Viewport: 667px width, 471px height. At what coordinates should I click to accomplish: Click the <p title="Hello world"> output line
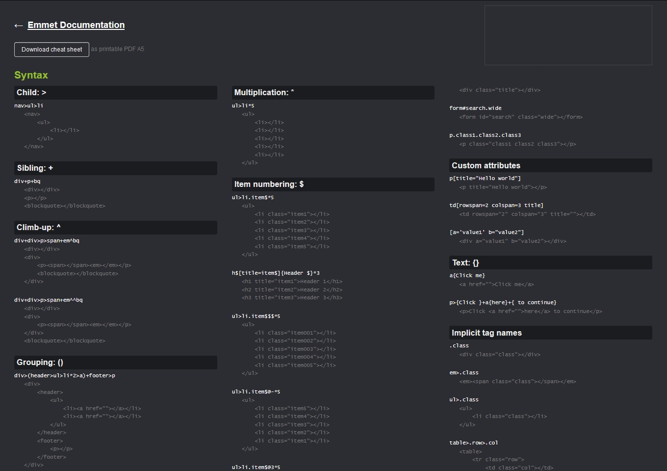coord(503,187)
